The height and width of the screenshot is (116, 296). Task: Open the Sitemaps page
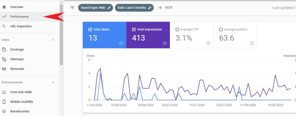30,59
